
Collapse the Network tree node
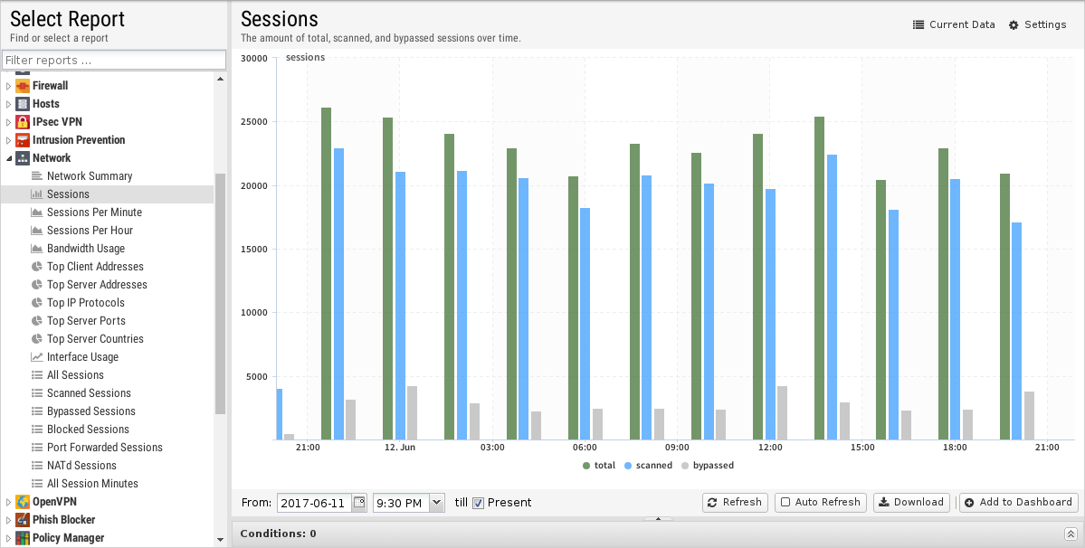click(9, 158)
